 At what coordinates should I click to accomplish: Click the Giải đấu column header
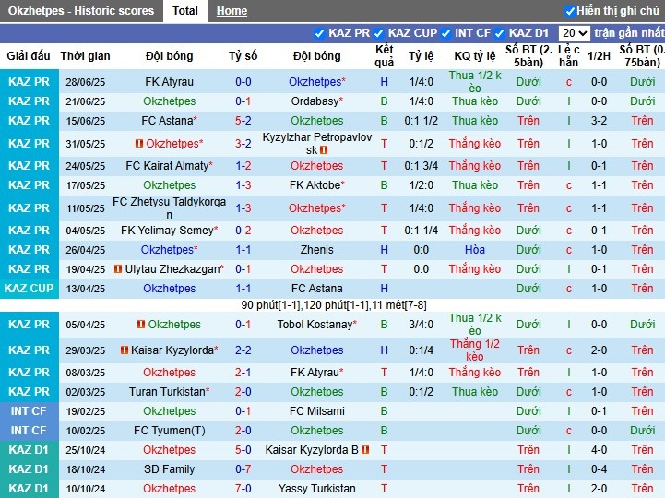[x=29, y=56]
